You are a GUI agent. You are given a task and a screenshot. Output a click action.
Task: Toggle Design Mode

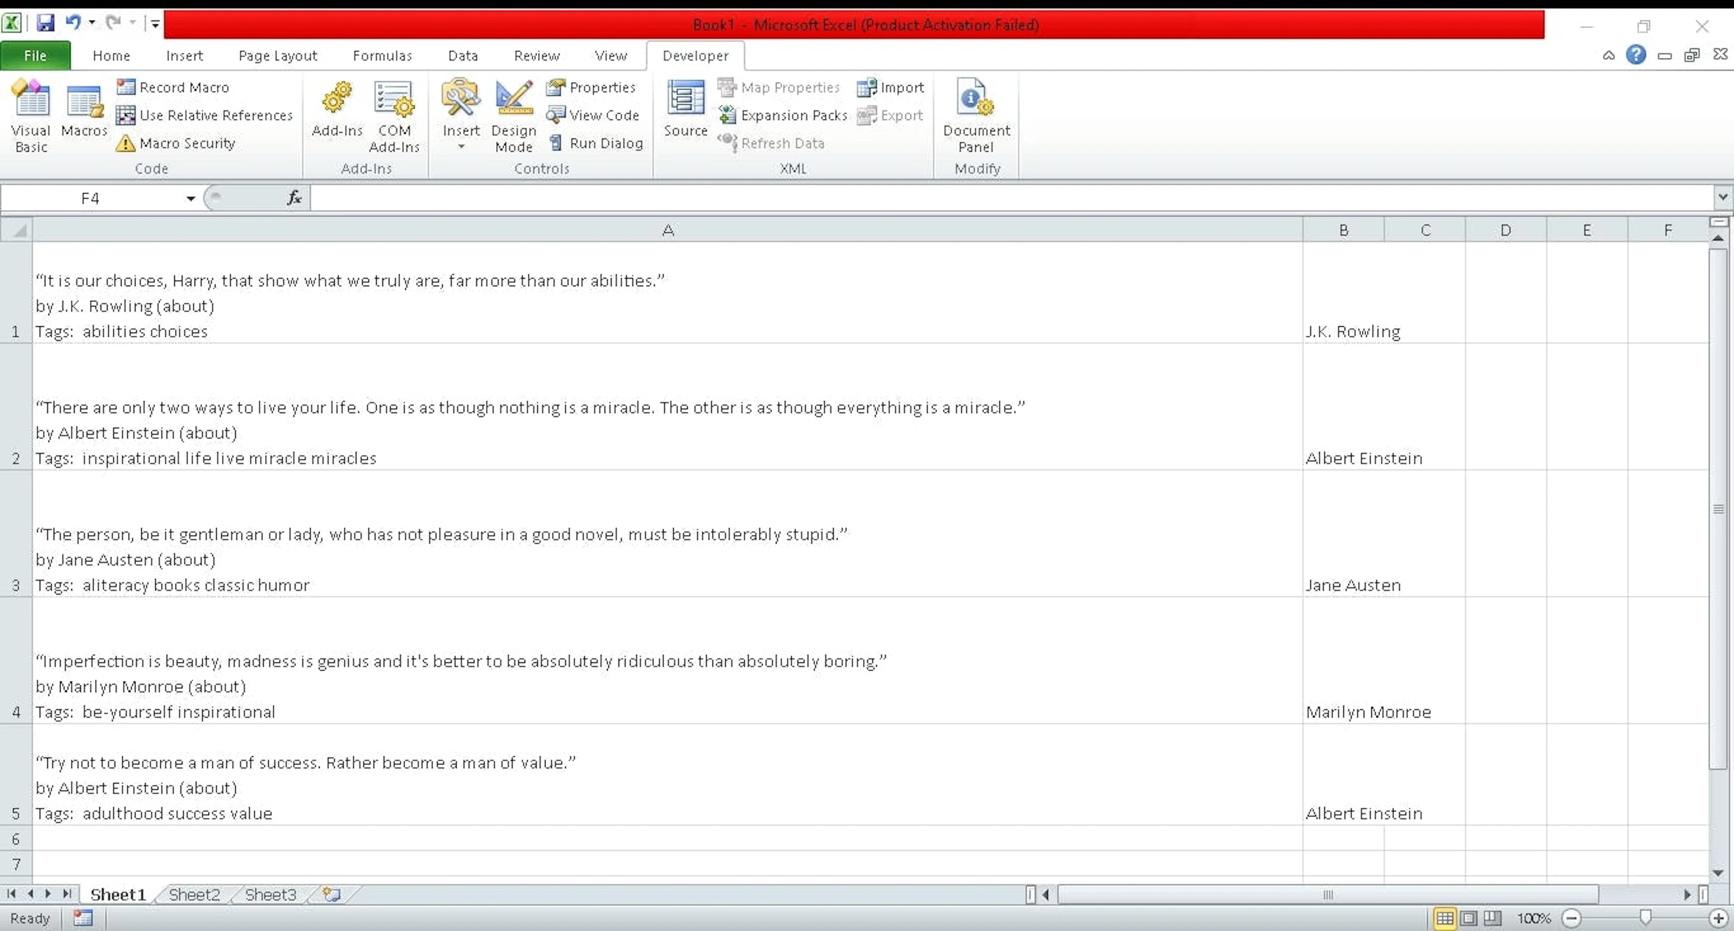tap(513, 116)
